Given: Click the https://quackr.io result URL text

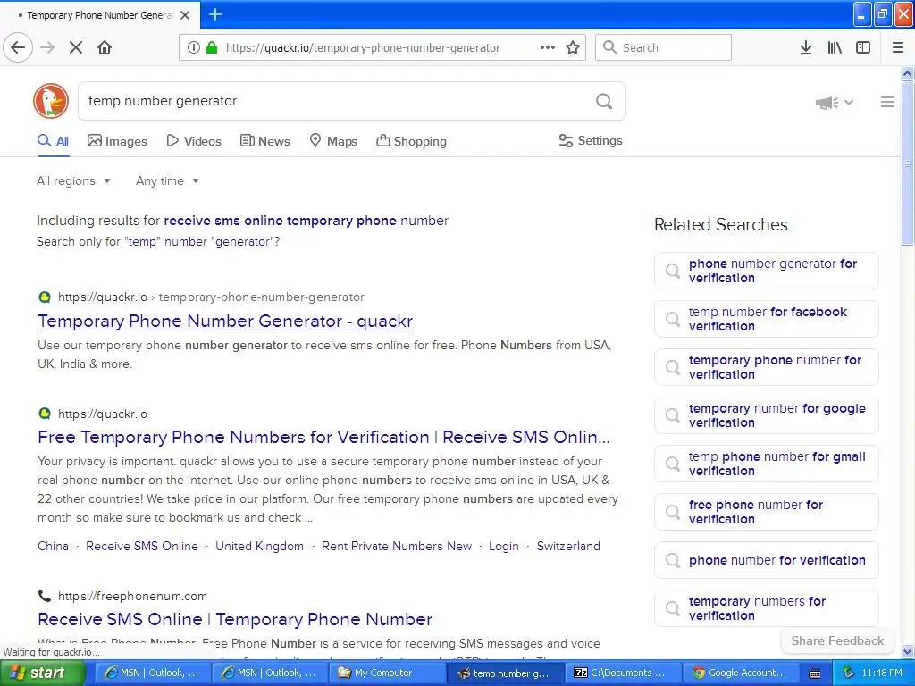Looking at the screenshot, I should (x=103, y=414).
